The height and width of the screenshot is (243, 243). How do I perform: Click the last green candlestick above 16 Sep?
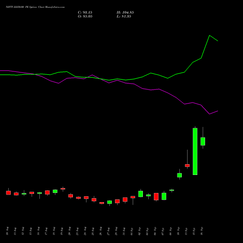tap(203, 141)
